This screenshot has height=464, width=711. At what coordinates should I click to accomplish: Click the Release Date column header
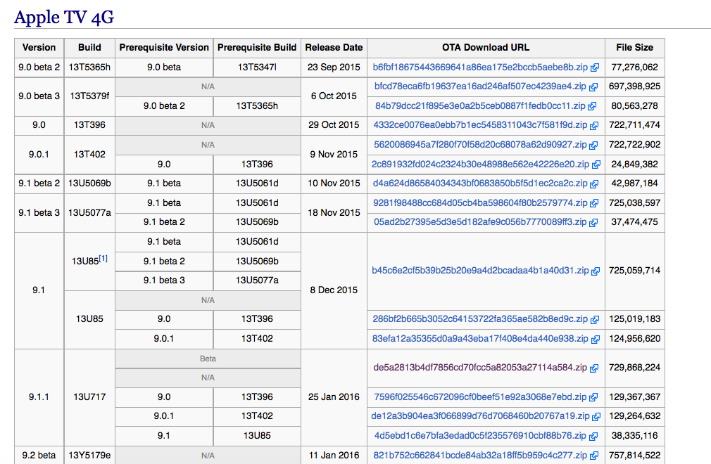pyautogui.click(x=334, y=48)
